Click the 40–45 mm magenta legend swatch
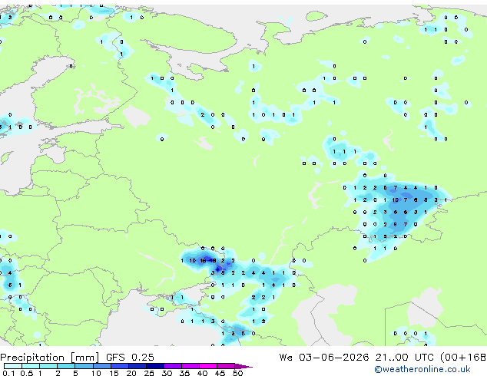 coord(208,366)
